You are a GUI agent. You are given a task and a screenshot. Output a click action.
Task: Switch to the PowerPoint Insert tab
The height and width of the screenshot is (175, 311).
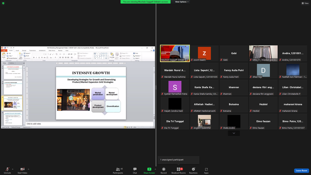(17, 51)
